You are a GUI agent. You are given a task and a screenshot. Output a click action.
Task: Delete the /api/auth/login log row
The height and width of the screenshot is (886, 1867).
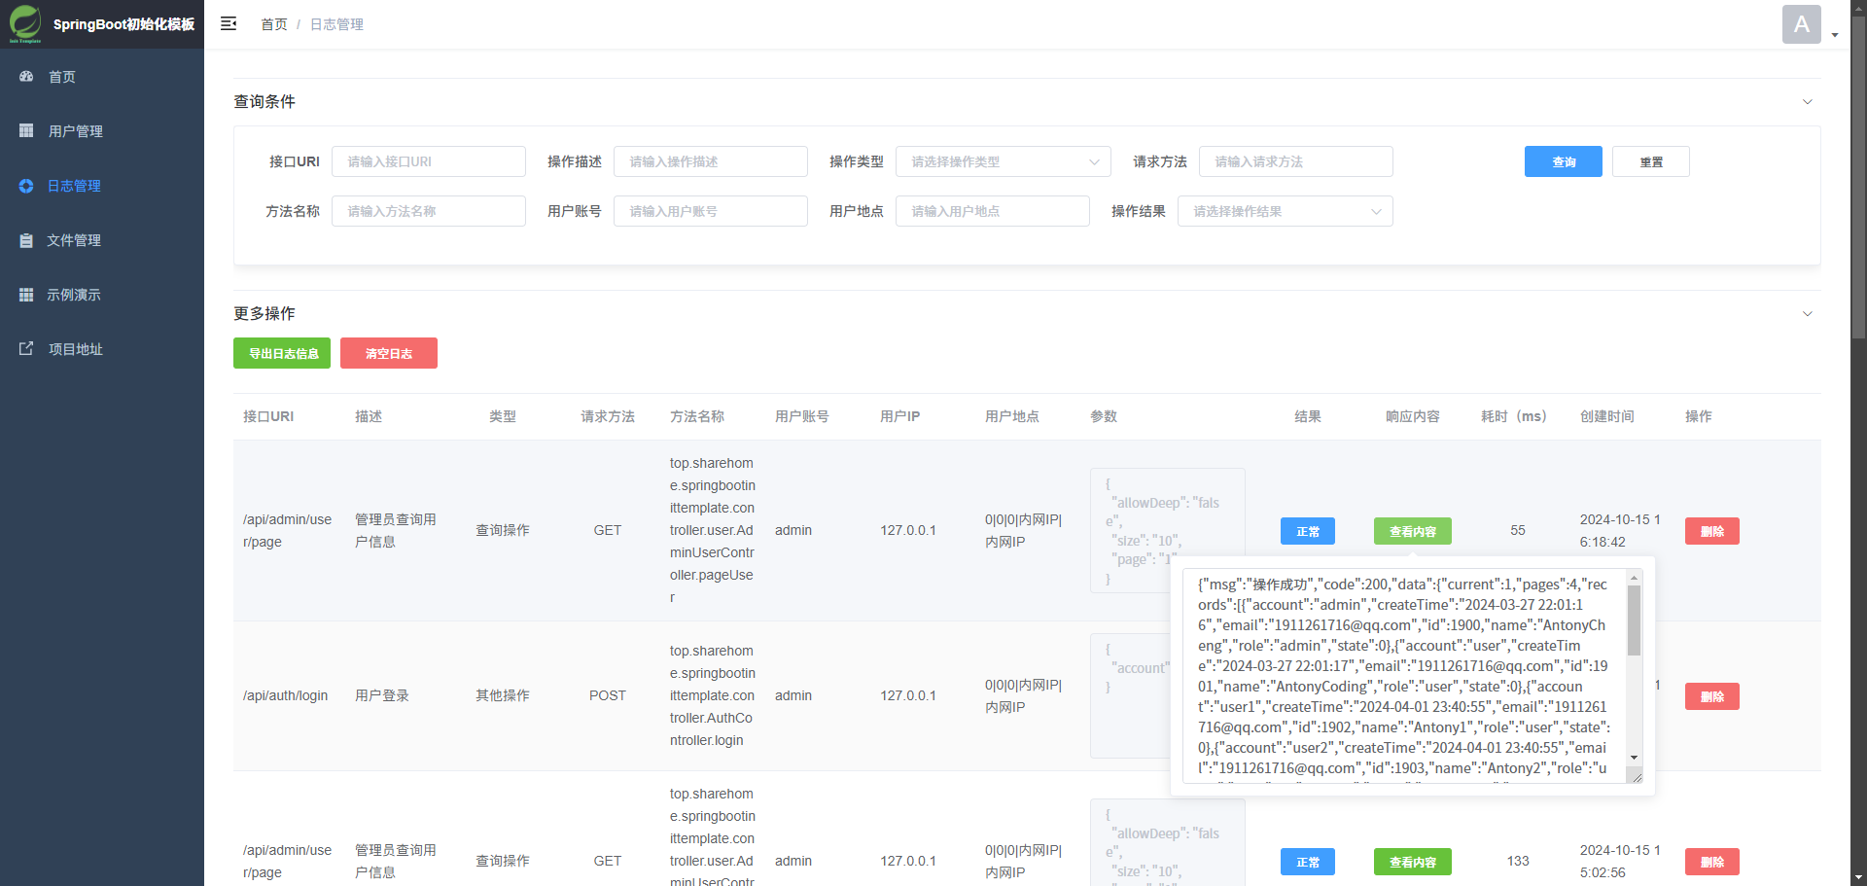coord(1712,696)
